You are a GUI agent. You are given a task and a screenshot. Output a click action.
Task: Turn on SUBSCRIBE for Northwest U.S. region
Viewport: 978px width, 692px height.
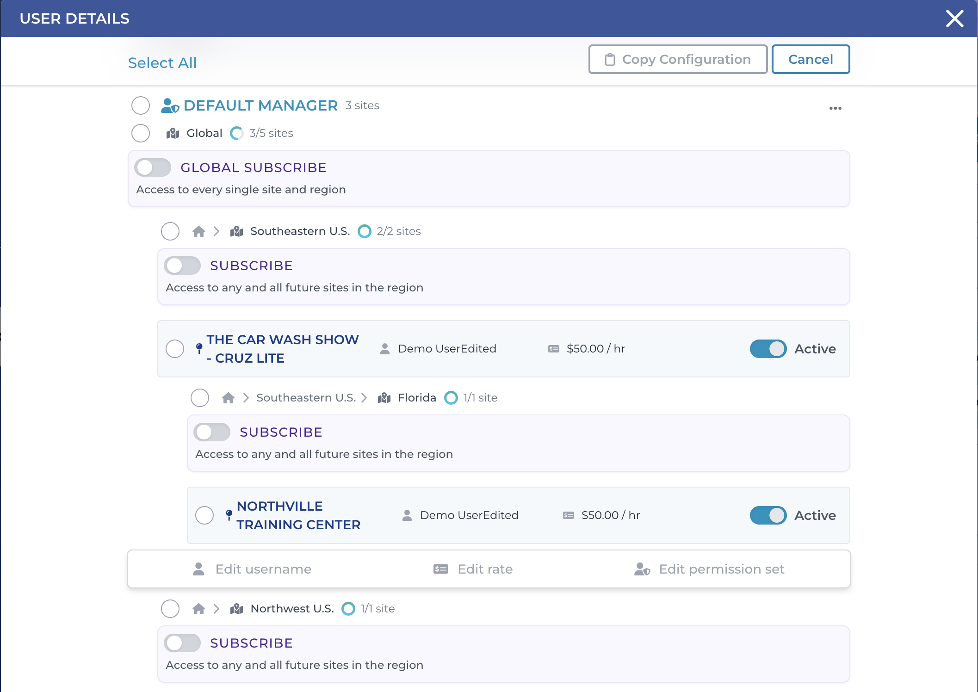coord(182,643)
